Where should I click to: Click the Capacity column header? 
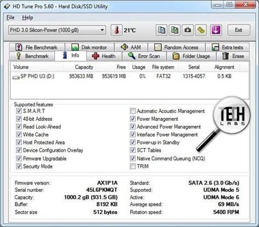84,67
